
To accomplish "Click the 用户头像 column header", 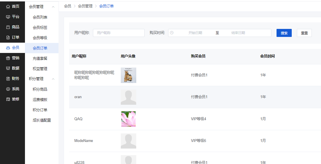I will [x=128, y=56].
